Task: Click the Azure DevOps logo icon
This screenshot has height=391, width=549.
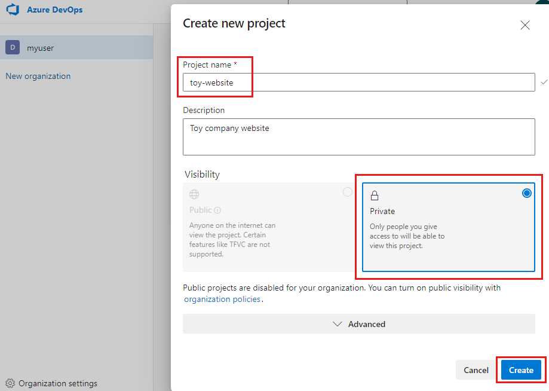Action: tap(13, 10)
